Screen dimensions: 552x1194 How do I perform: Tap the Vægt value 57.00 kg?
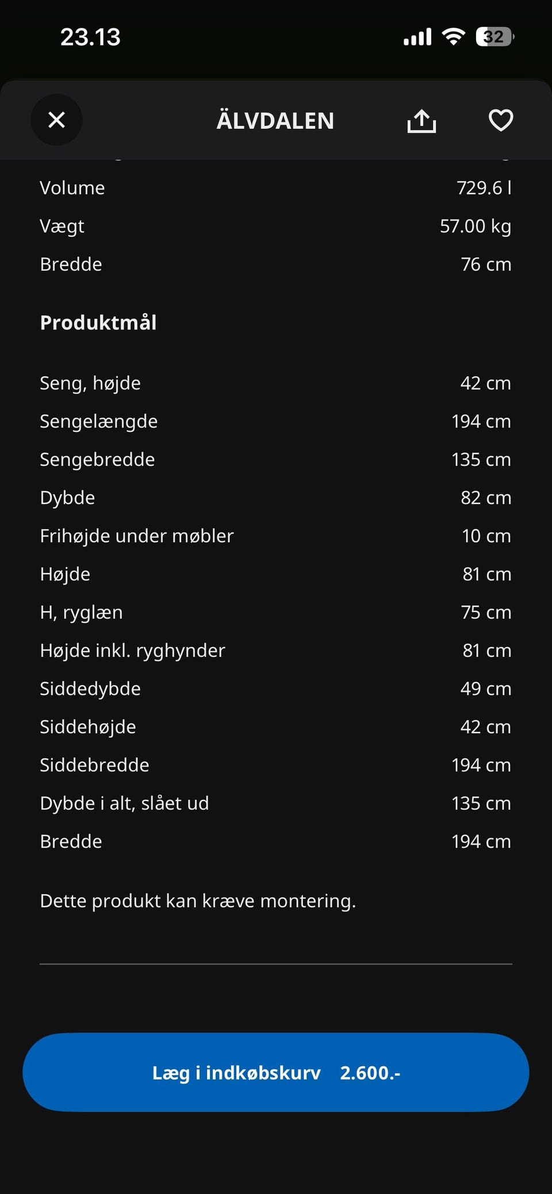tap(475, 226)
